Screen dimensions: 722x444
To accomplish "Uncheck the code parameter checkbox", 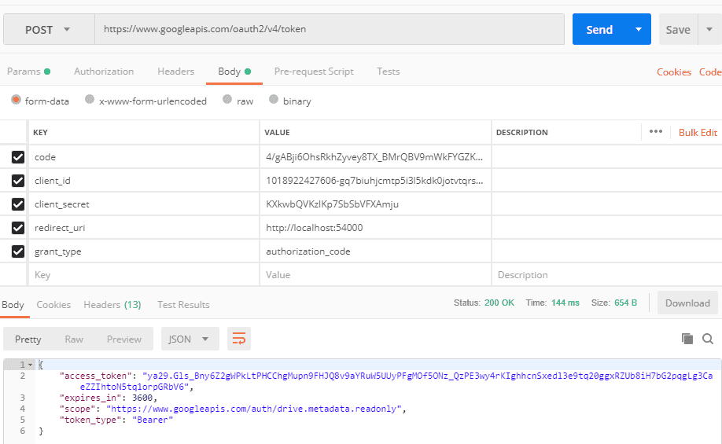I will tap(18, 157).
